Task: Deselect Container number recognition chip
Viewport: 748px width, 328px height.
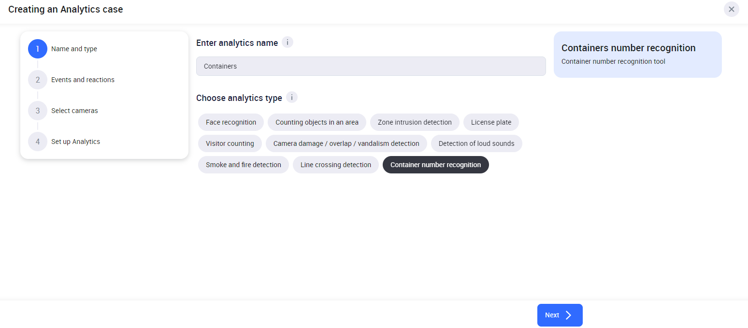Action: coord(435,165)
